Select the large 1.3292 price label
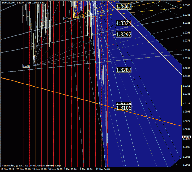The image size is (192, 172). 124,35
